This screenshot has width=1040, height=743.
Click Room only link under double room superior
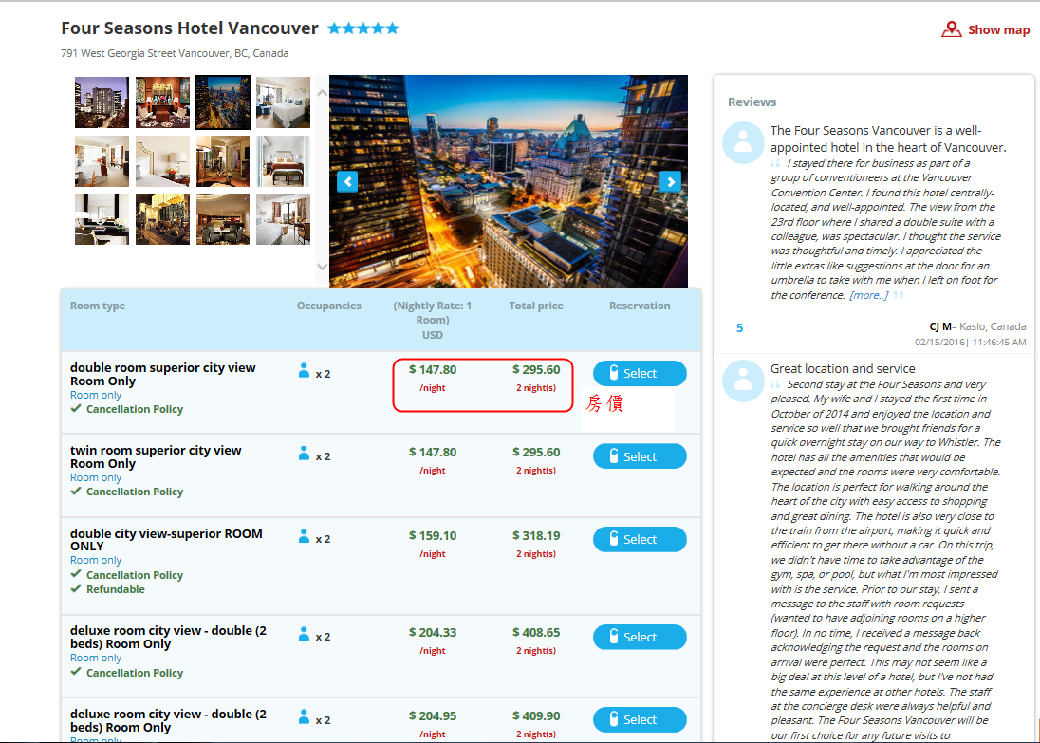[x=96, y=395]
